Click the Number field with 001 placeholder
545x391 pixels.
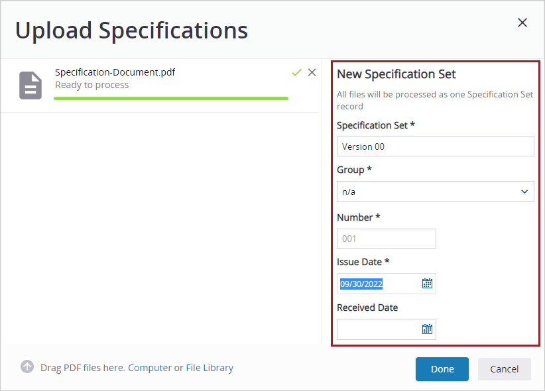tap(386, 238)
